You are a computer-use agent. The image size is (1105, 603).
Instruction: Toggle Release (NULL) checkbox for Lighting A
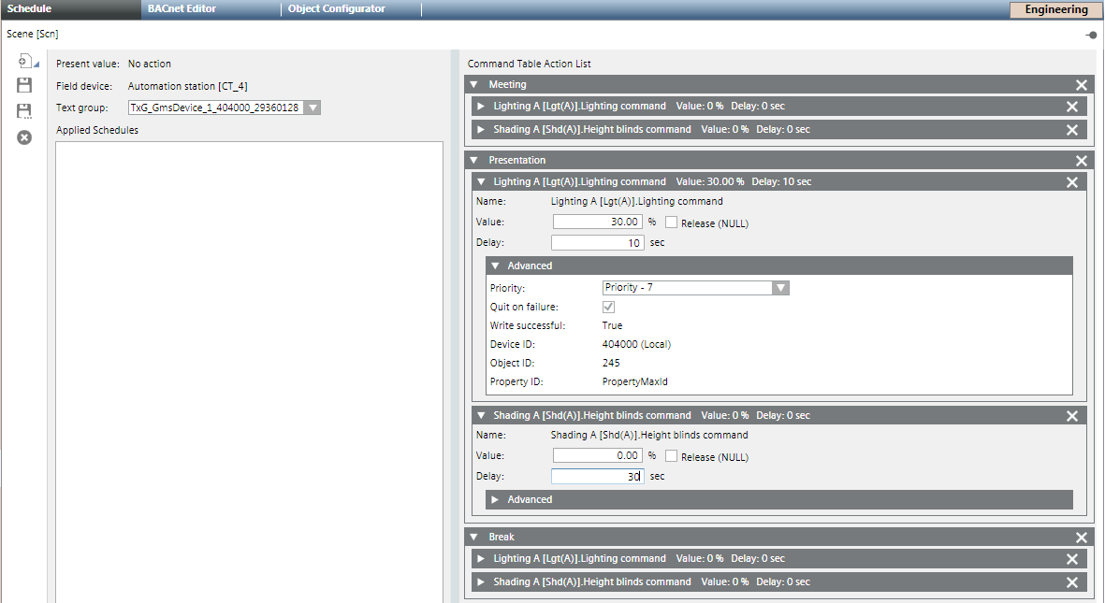pyautogui.click(x=671, y=223)
